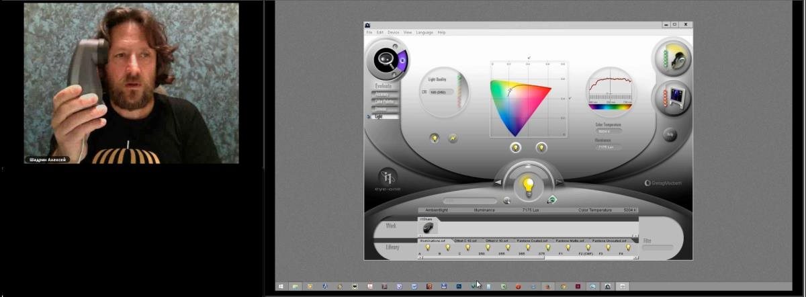Switch to Pantone Coated.cxf library tab

click(534, 241)
